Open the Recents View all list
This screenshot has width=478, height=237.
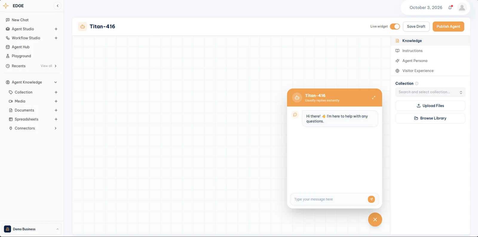(x=48, y=66)
